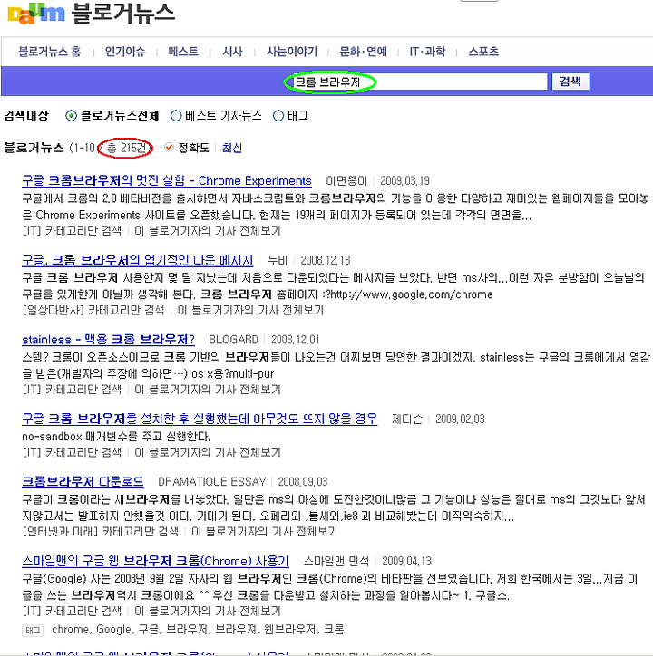Image resolution: width=653 pixels, height=656 pixels.
Task: Click author name BLOGARD
Action: [233, 339]
